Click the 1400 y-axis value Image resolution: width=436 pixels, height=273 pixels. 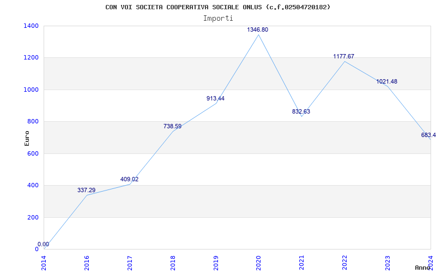pyautogui.click(x=32, y=26)
